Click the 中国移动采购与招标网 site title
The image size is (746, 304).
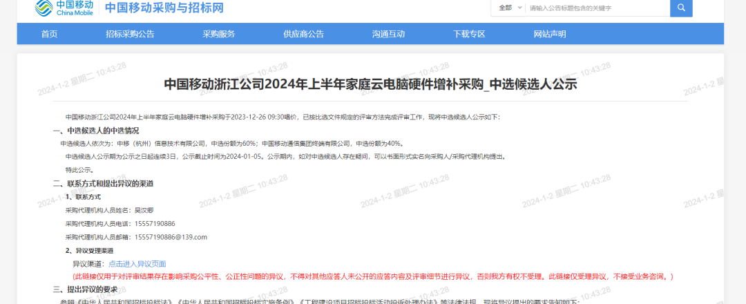coord(164,8)
